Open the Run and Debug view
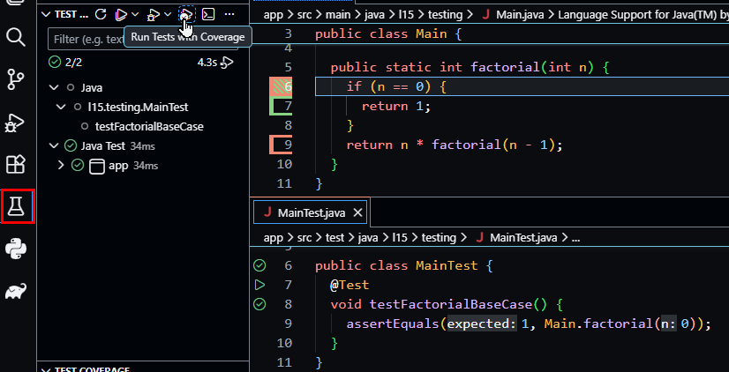This screenshot has height=372, width=729. [16, 123]
